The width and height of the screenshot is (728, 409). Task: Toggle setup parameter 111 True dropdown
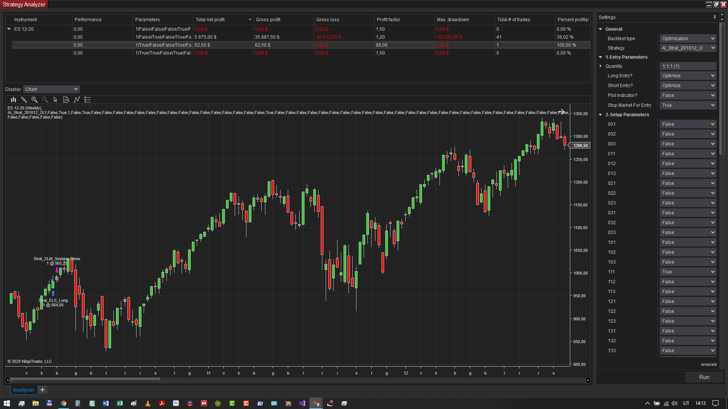click(688, 272)
